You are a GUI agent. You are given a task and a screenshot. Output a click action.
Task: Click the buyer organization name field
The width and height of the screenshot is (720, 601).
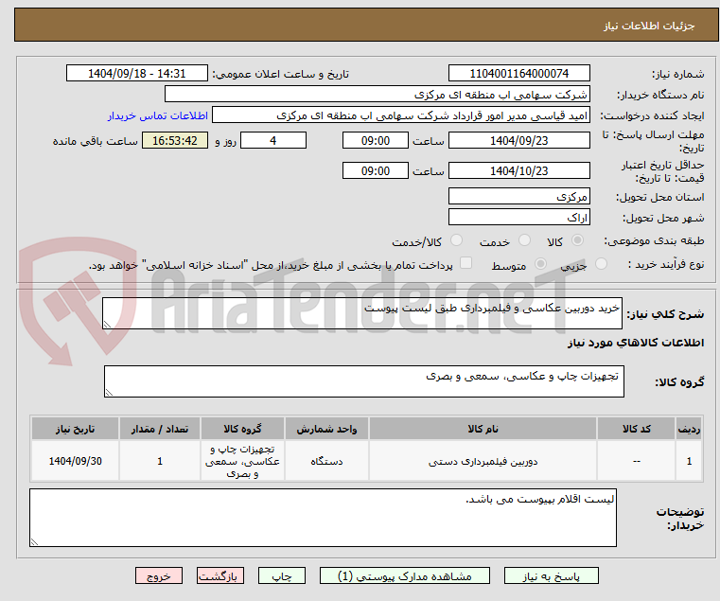(377, 95)
